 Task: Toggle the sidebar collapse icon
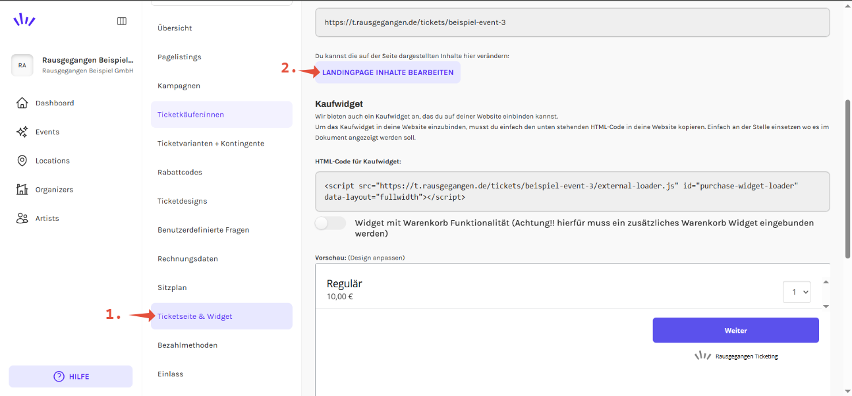(x=122, y=21)
